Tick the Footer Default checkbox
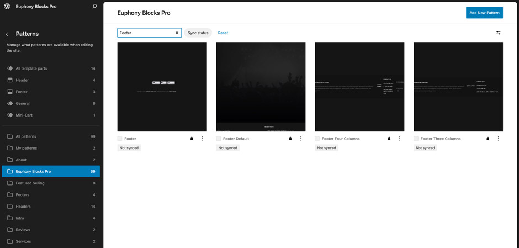 tap(219, 139)
